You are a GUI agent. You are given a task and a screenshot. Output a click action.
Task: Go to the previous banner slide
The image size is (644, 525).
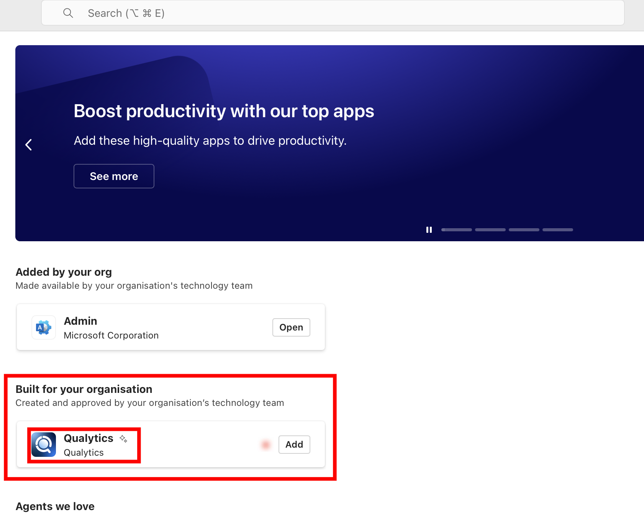point(29,145)
